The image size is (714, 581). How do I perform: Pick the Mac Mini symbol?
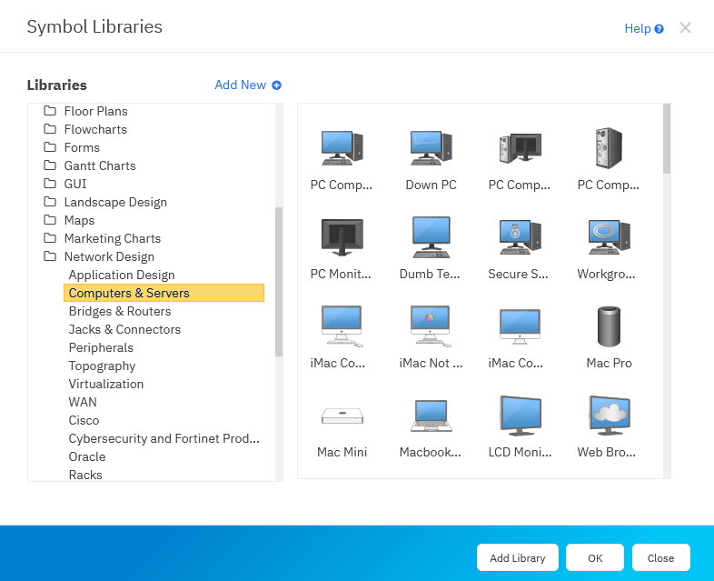[x=342, y=416]
